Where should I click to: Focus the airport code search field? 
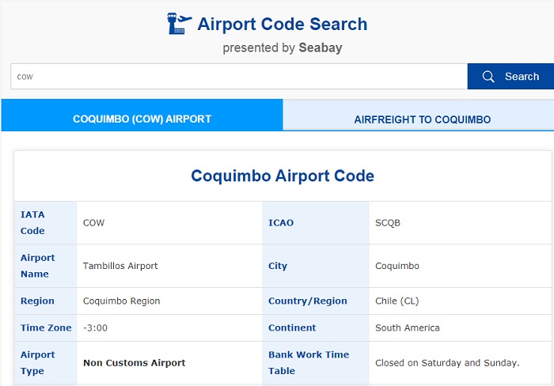tap(239, 76)
